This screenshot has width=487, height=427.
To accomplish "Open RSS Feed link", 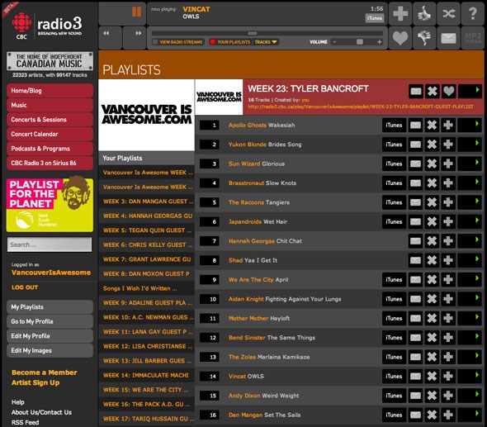I will pos(25,422).
